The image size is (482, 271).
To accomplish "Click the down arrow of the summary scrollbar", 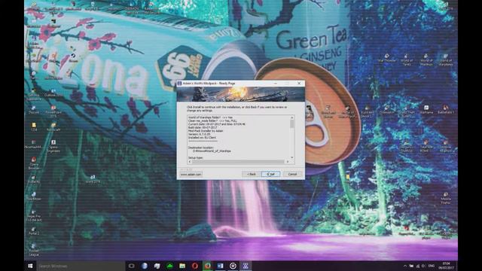I will [x=291, y=157].
